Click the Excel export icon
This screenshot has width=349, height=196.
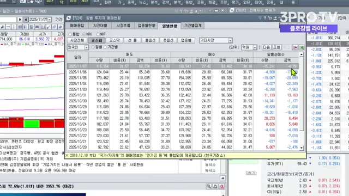tap(302, 47)
